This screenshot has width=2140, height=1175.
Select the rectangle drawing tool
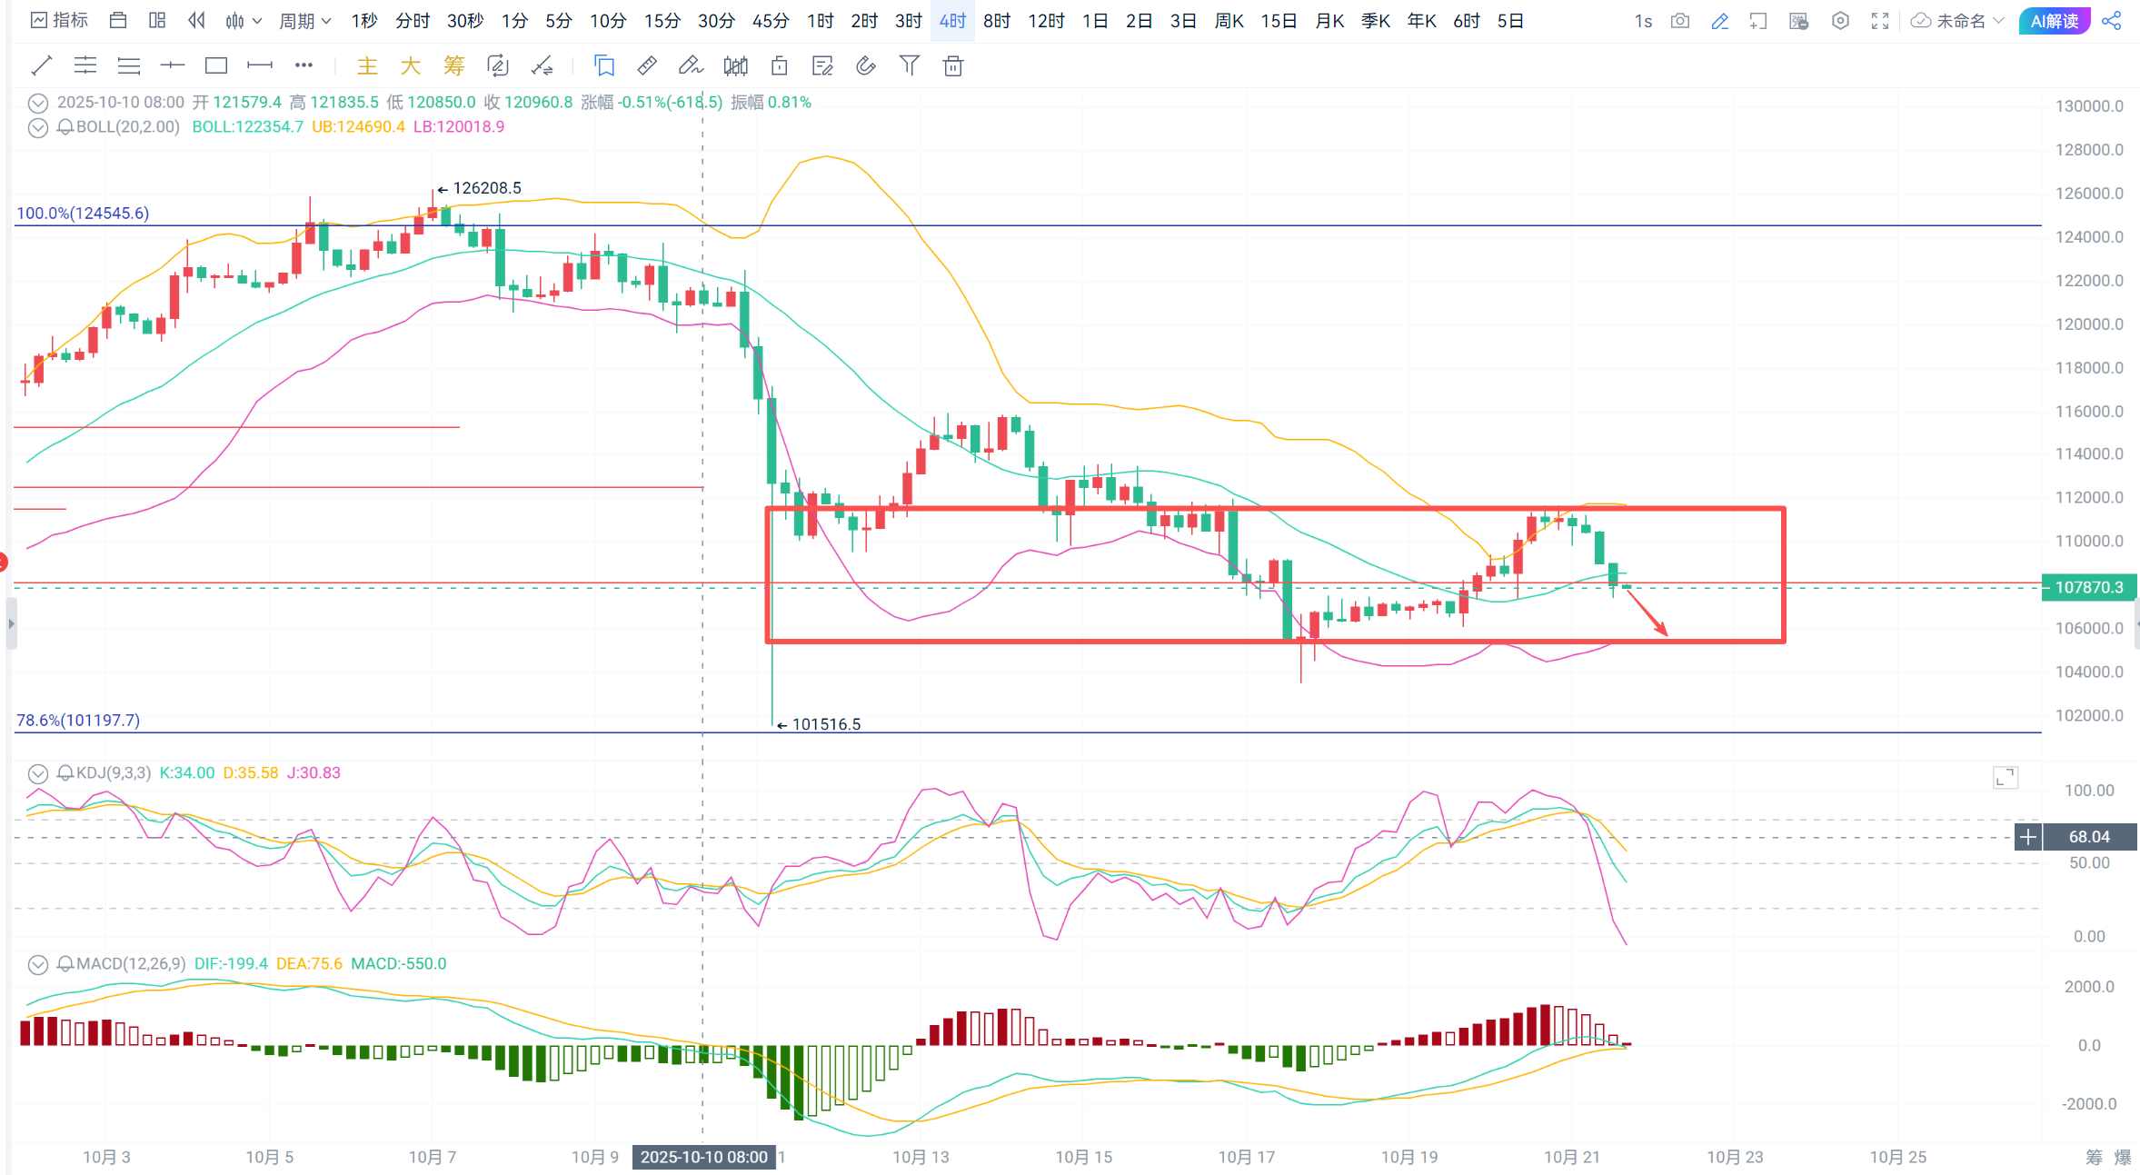215,65
